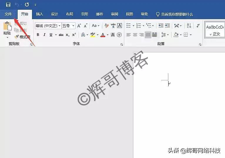Apply strikethrough formatting

click(x=61, y=35)
